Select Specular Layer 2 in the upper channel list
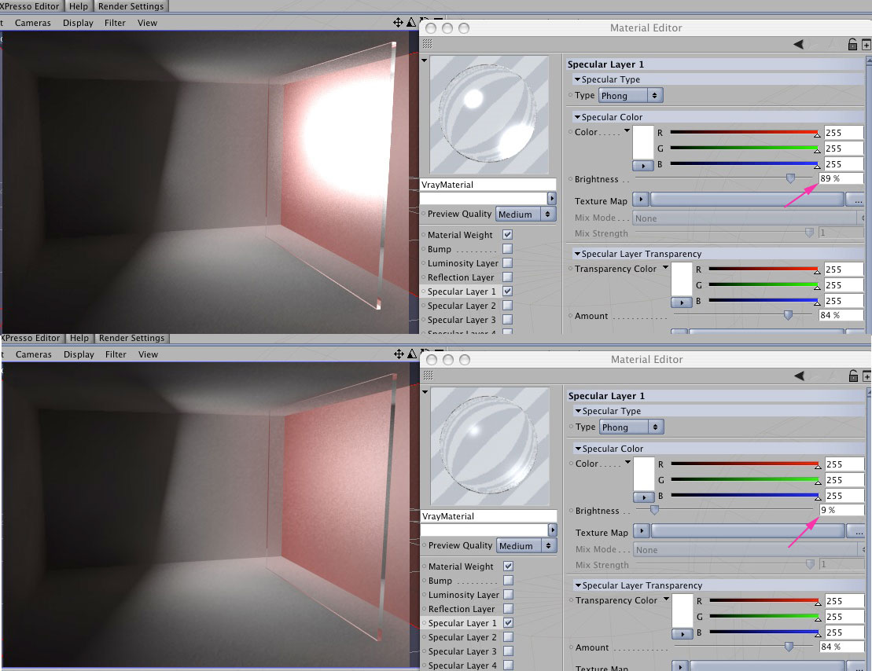This screenshot has height=671, width=872. click(x=461, y=306)
